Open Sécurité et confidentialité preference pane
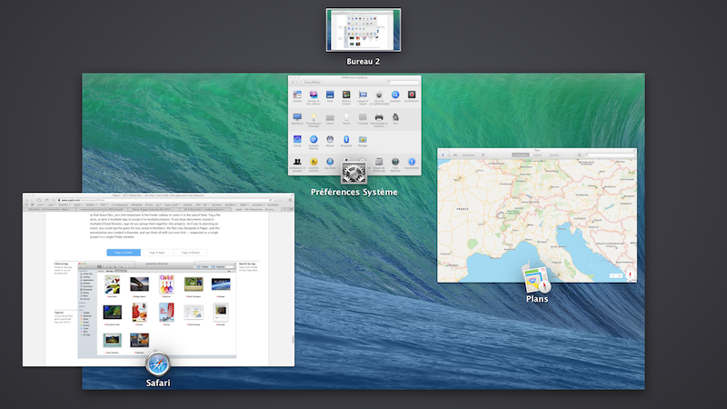 tap(379, 97)
